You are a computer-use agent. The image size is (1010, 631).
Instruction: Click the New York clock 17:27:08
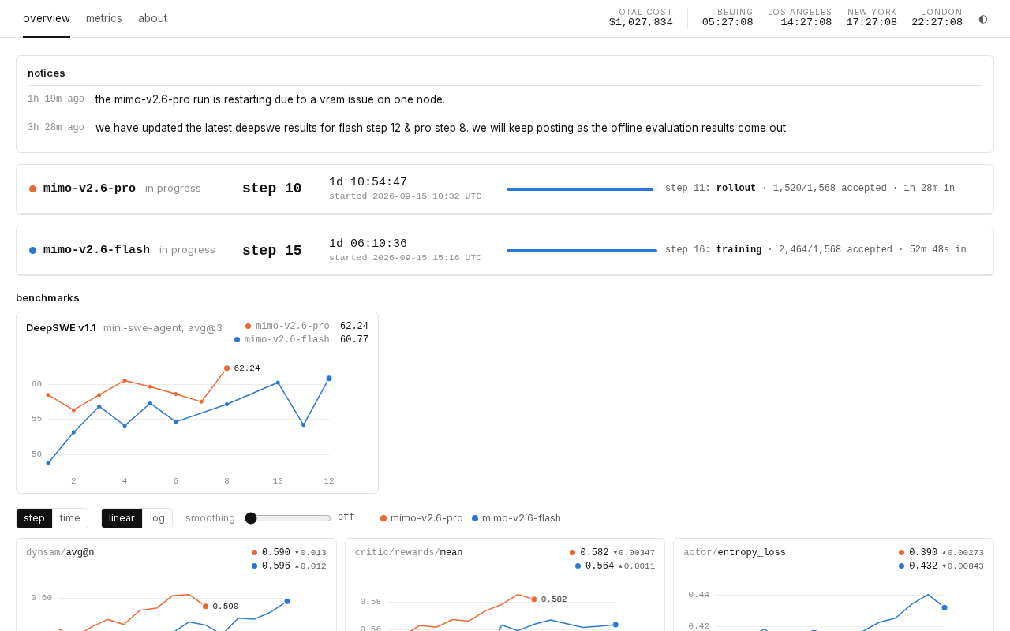pos(872,23)
